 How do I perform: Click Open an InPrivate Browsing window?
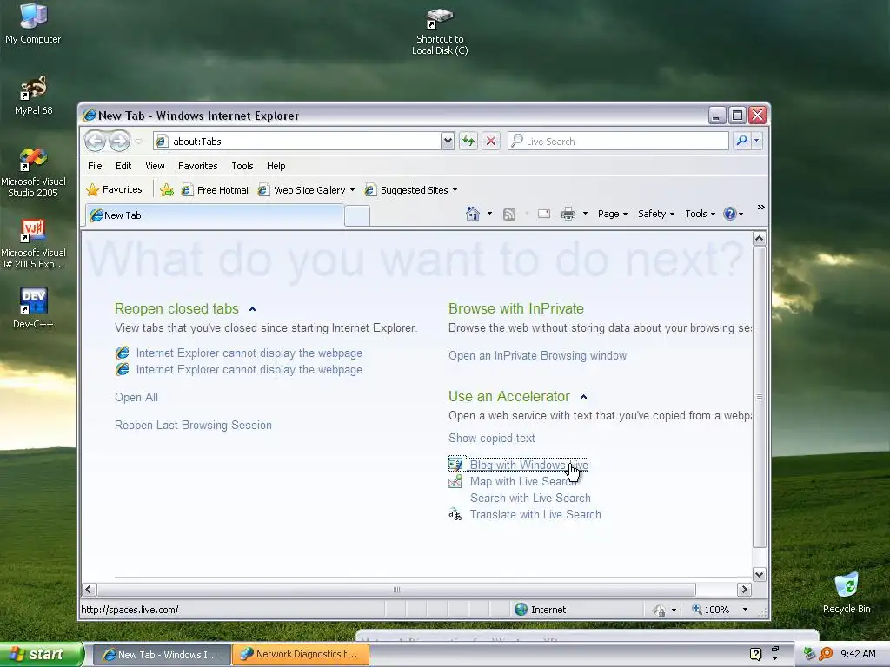pos(537,355)
